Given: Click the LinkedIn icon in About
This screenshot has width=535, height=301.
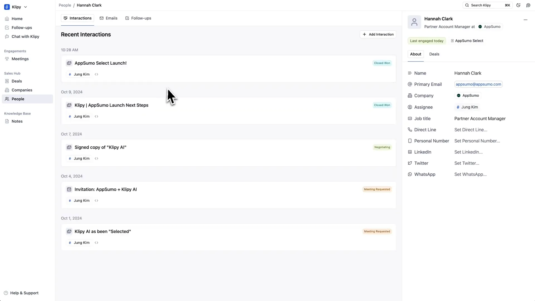Looking at the screenshot, I should tap(410, 152).
